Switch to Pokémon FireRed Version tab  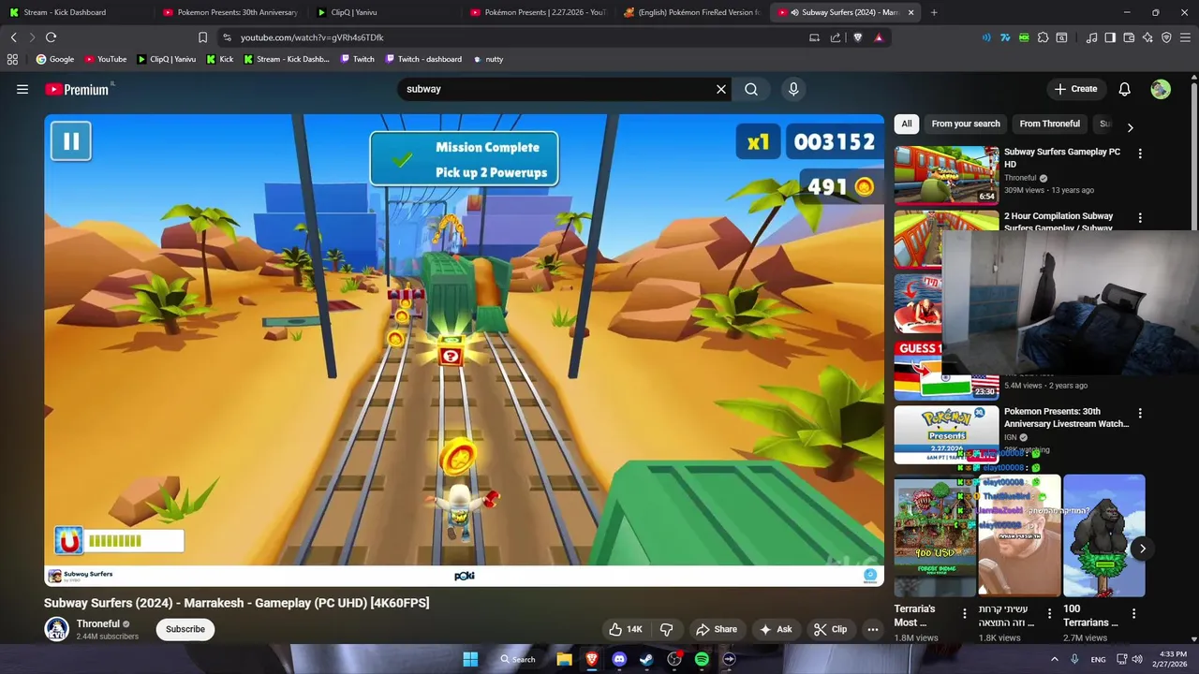coord(691,12)
